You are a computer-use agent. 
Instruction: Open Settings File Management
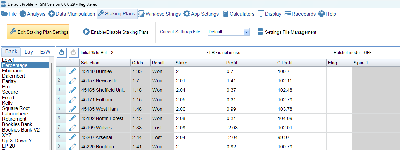pos(287,32)
